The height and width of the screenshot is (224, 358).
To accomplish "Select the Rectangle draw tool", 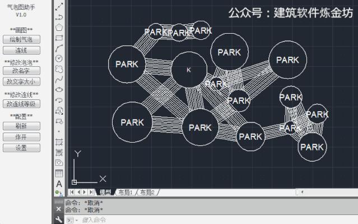I will click(59, 38).
